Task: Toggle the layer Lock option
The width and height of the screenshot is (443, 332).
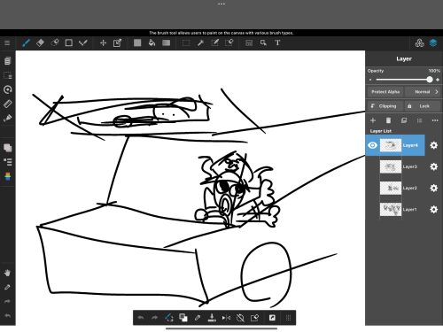Action: [423, 106]
